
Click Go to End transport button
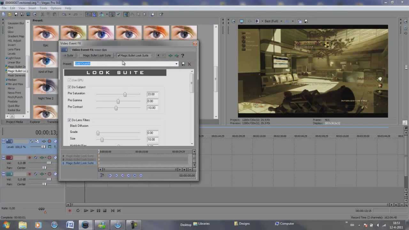coord(119,211)
